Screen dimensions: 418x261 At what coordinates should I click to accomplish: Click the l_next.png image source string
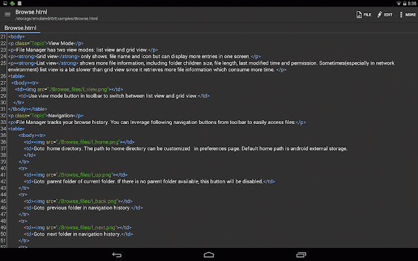pos(87,228)
